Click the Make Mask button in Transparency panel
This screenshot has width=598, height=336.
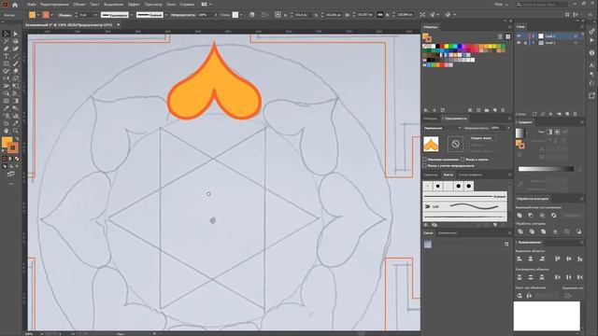pos(481,138)
